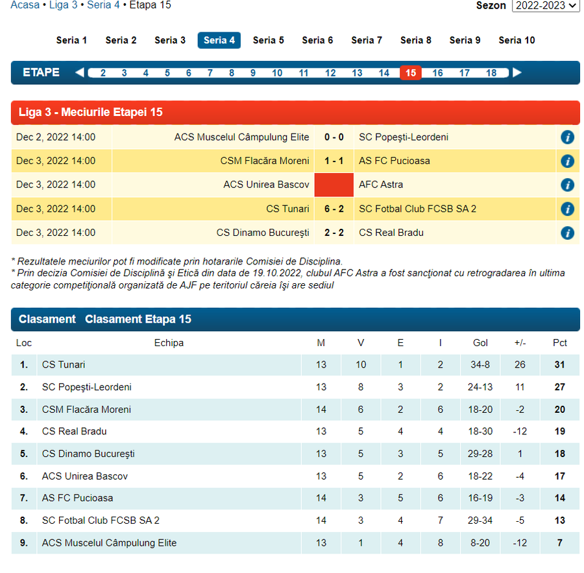Open info icon for Muscelul Câmpulung Elite match
This screenshot has width=584, height=573.
[567, 137]
